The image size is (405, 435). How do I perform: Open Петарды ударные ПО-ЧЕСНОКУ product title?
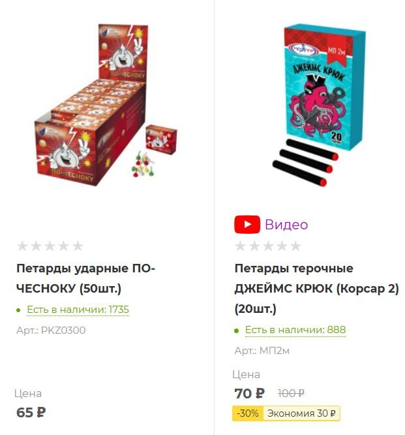click(x=85, y=278)
